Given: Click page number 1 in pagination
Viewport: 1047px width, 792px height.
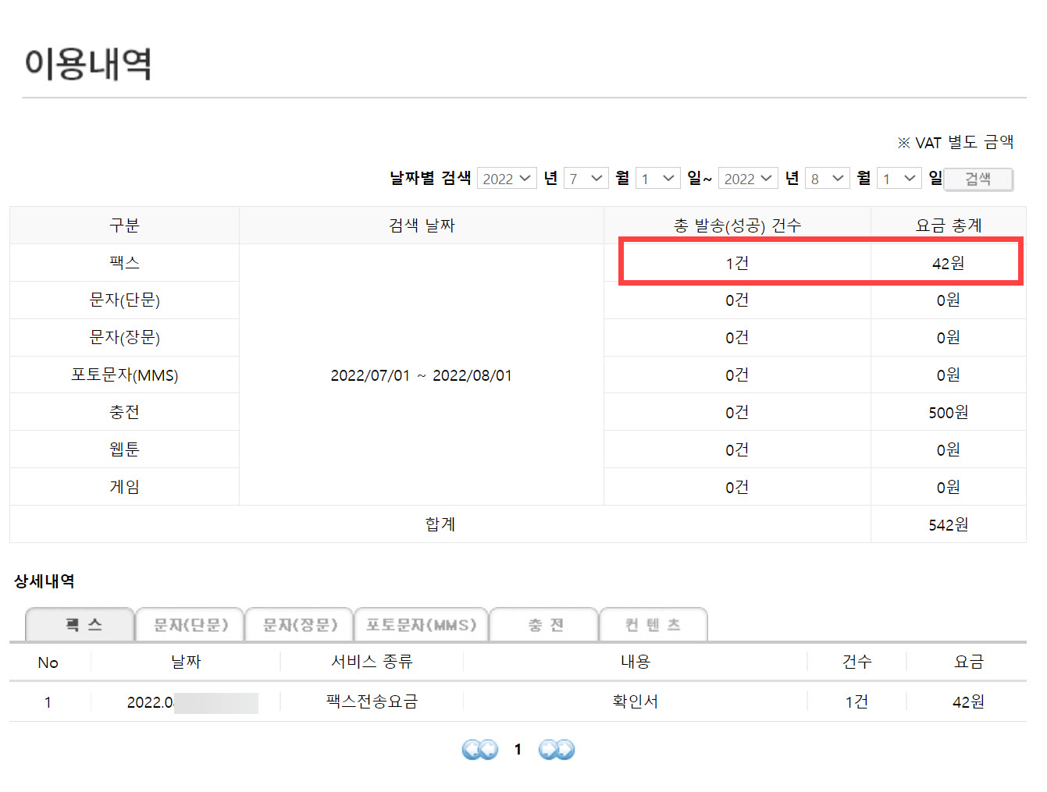Looking at the screenshot, I should [518, 749].
